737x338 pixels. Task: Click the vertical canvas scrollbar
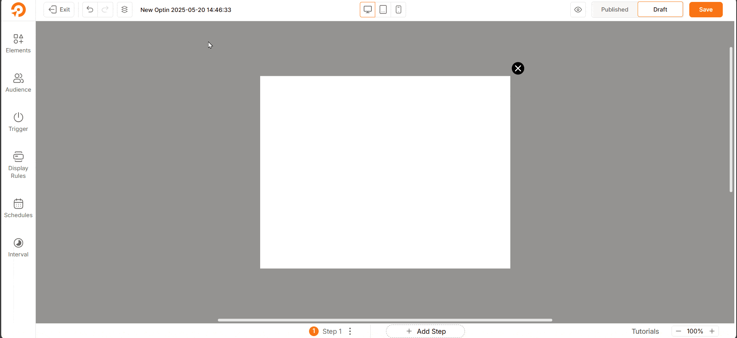pyautogui.click(x=731, y=119)
